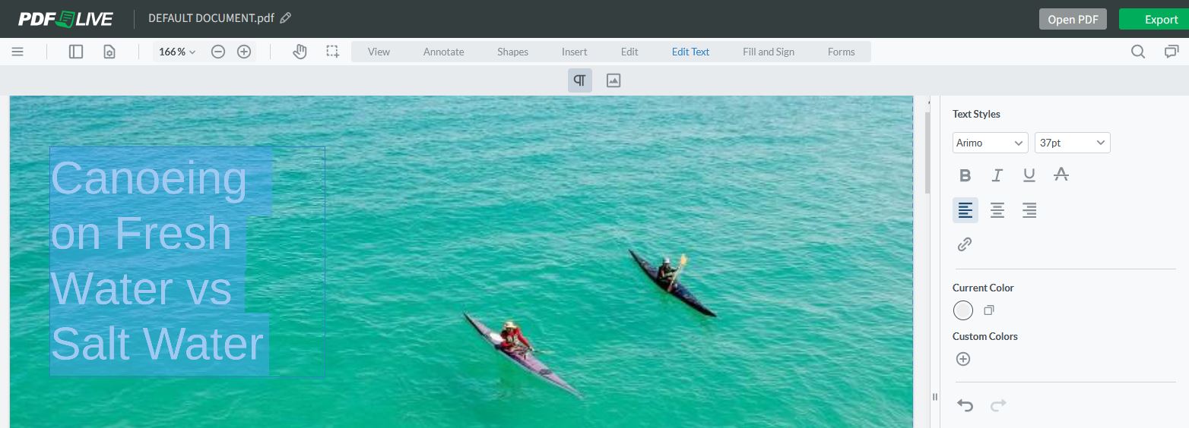Select the Pan hand tool

[300, 52]
